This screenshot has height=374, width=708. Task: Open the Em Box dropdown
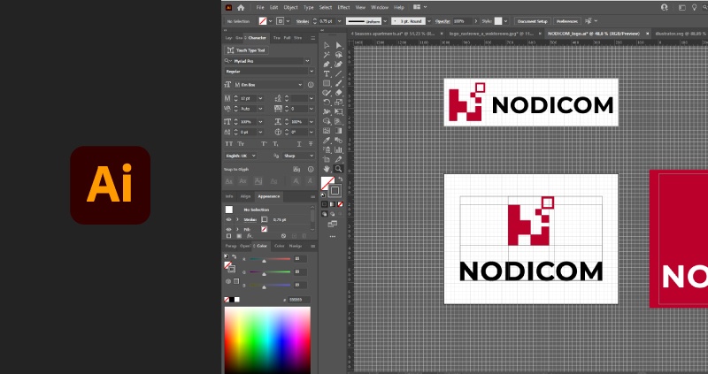coord(300,85)
